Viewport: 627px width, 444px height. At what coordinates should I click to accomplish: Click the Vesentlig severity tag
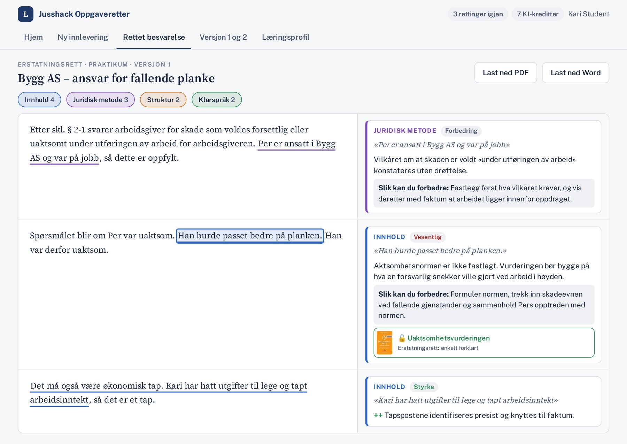coord(427,237)
